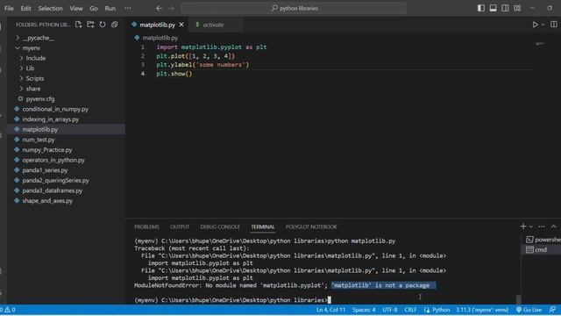Switch to the DEBUG CONSOLE tab
561x316 pixels.
click(220, 226)
